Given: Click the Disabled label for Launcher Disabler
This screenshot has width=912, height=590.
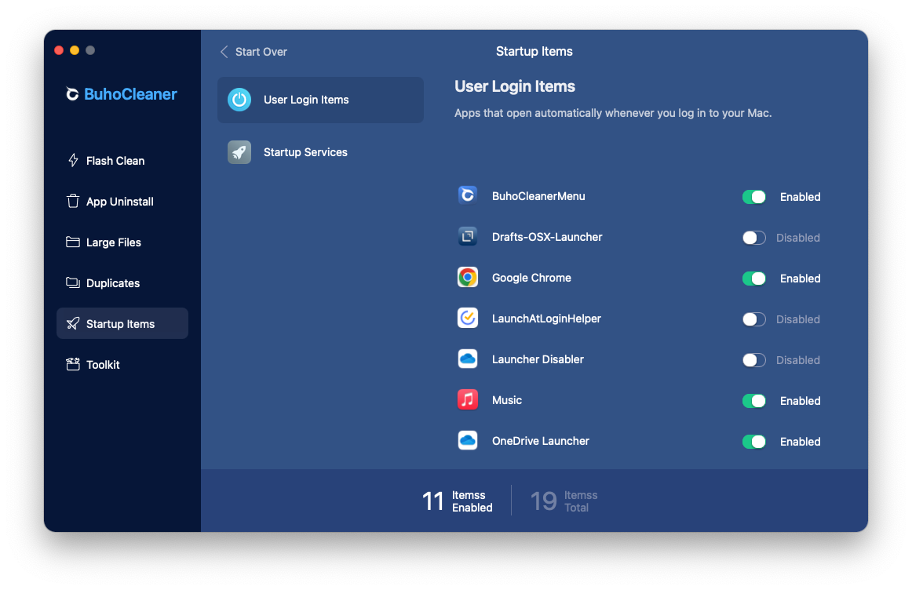Looking at the screenshot, I should tap(798, 360).
